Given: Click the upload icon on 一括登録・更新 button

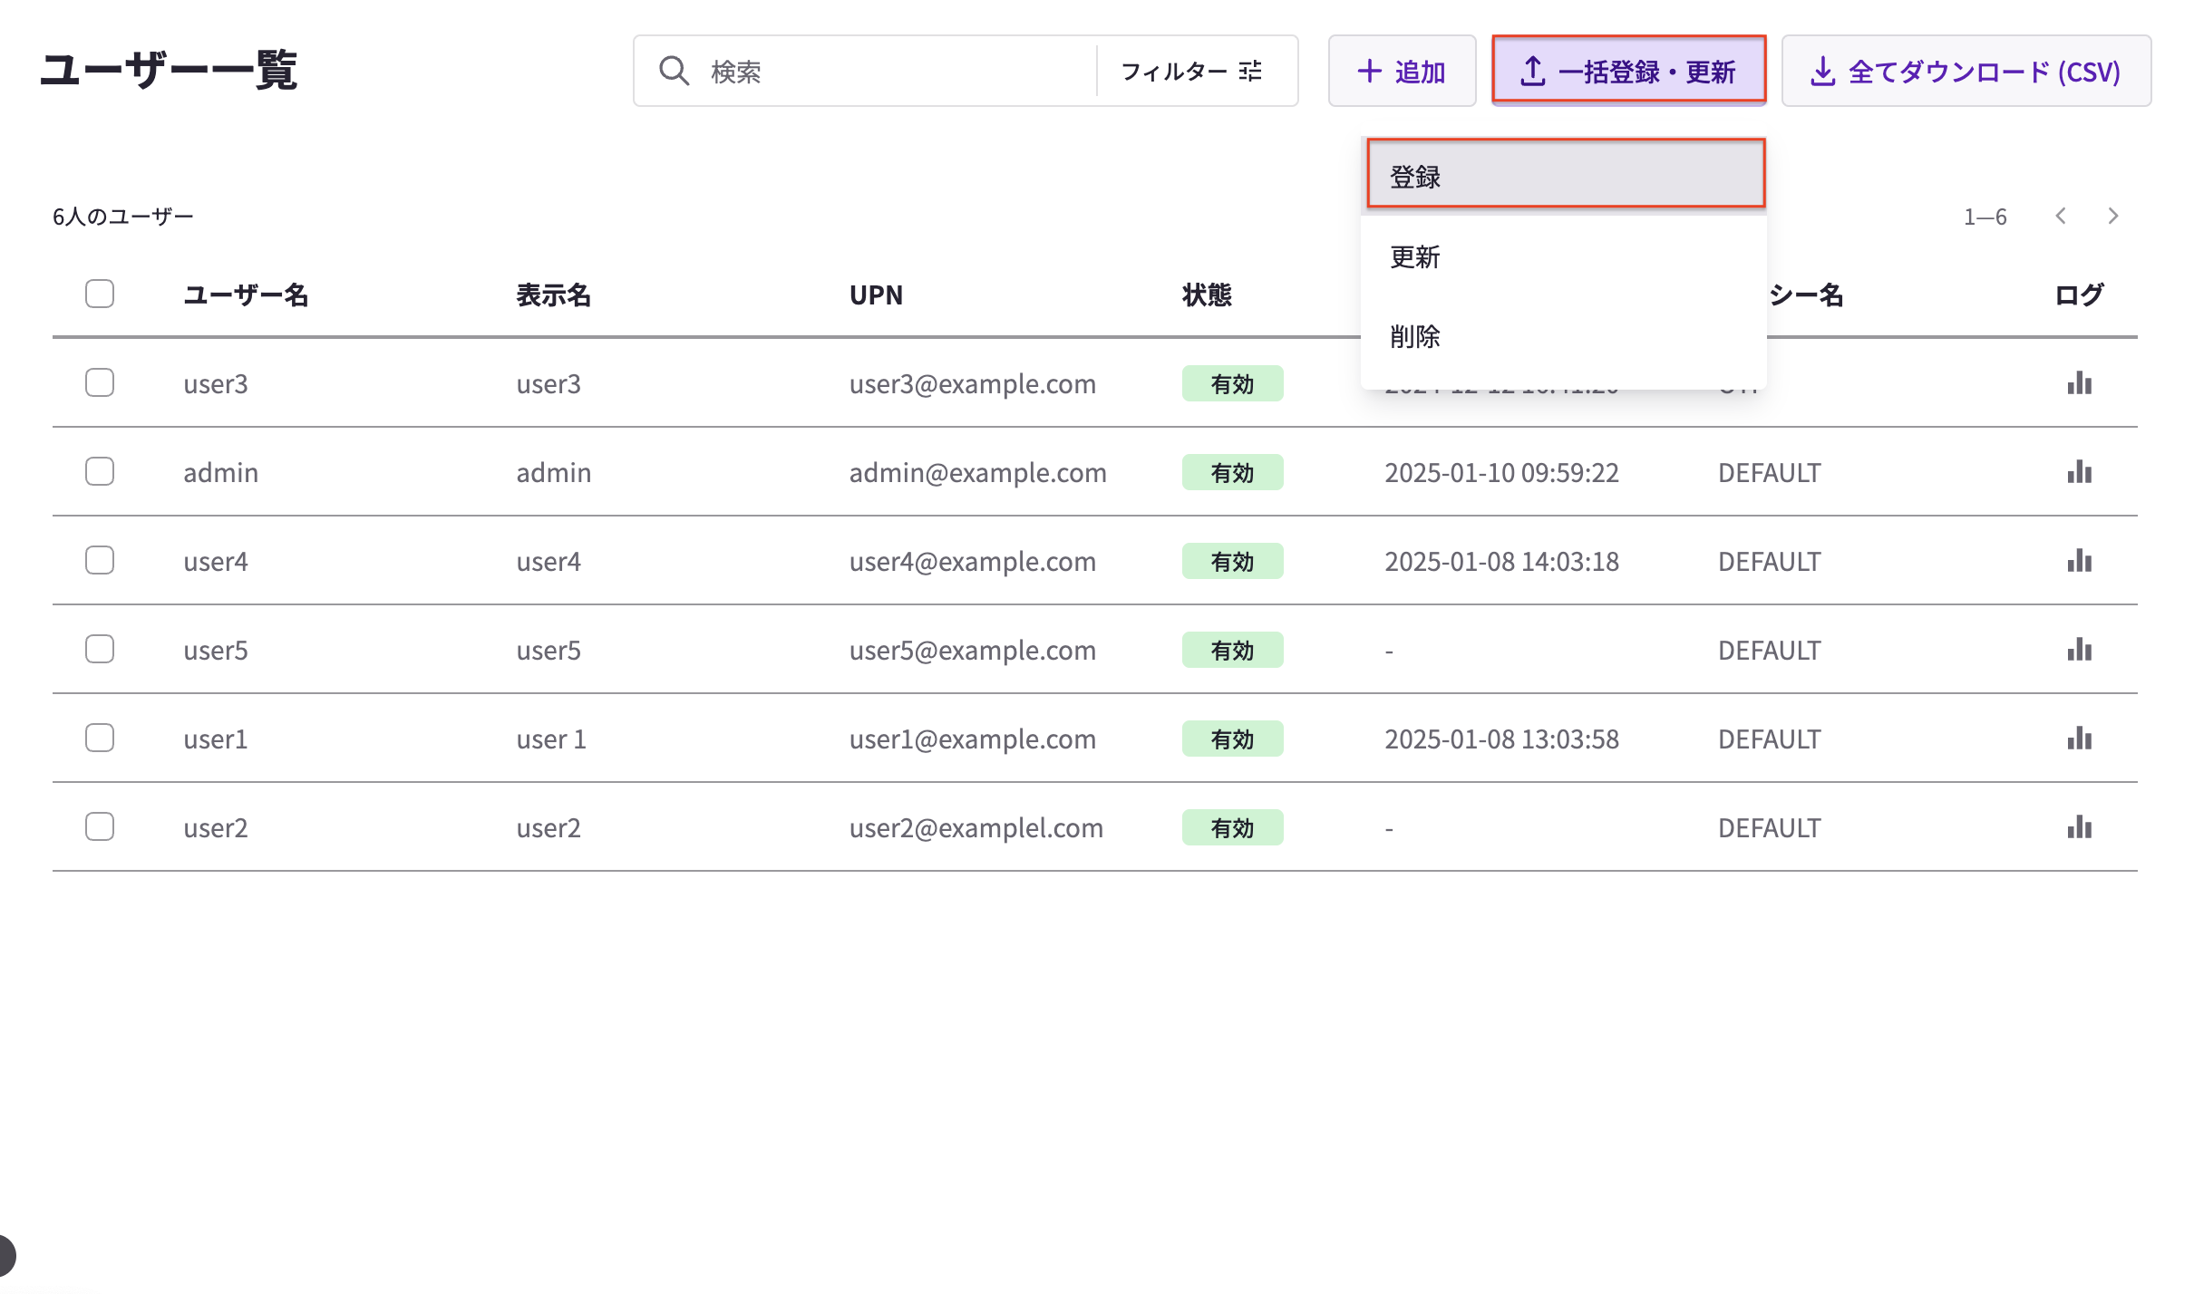Looking at the screenshot, I should [x=1532, y=70].
